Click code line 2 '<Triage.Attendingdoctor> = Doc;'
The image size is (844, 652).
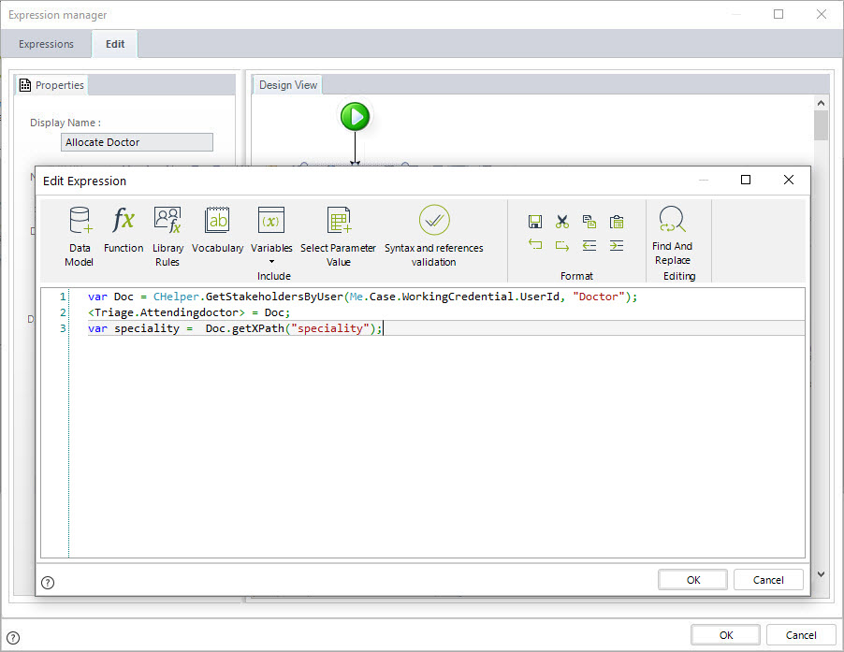(x=189, y=312)
